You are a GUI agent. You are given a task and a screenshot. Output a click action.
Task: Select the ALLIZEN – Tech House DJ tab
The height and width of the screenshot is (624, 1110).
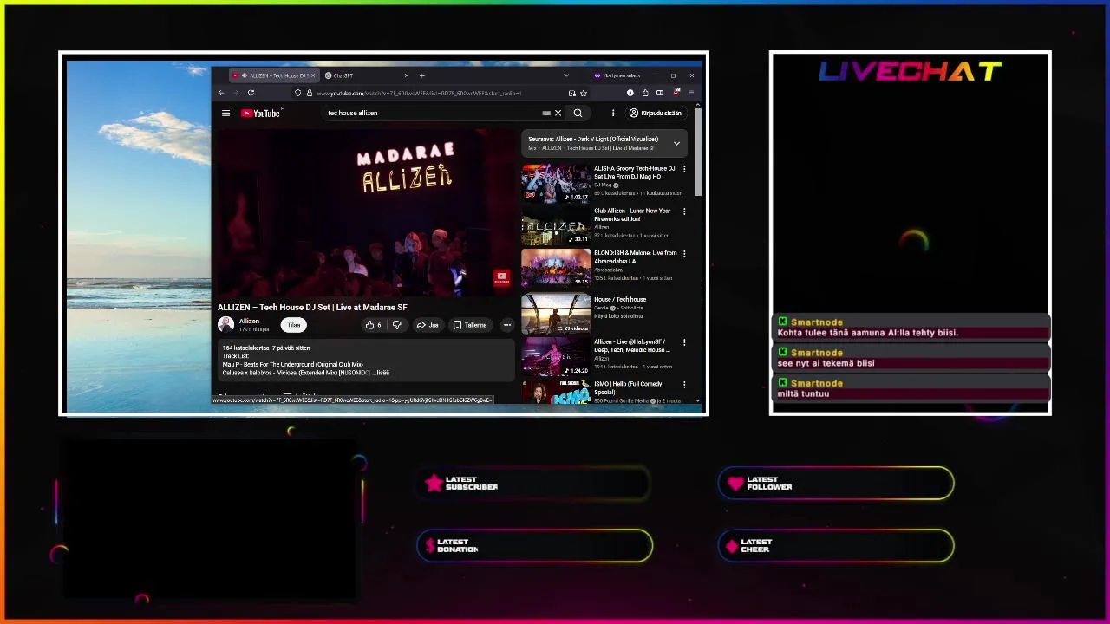pos(274,75)
